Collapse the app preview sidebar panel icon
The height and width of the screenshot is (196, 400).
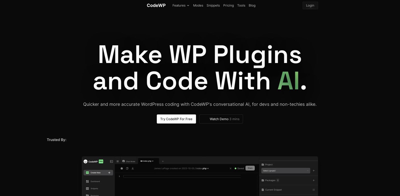[x=111, y=161]
